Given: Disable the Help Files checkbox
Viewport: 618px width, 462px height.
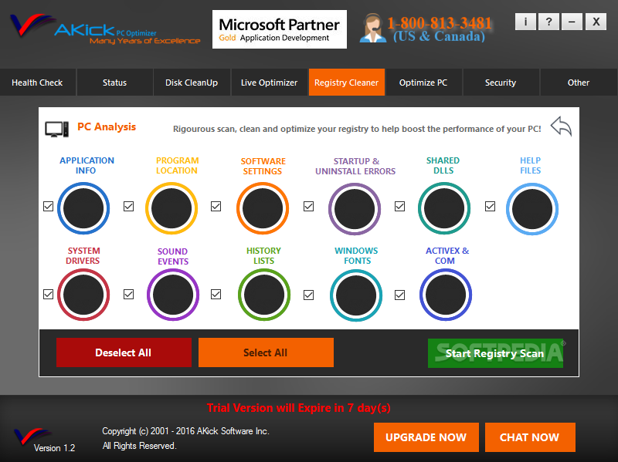Looking at the screenshot, I should [490, 206].
